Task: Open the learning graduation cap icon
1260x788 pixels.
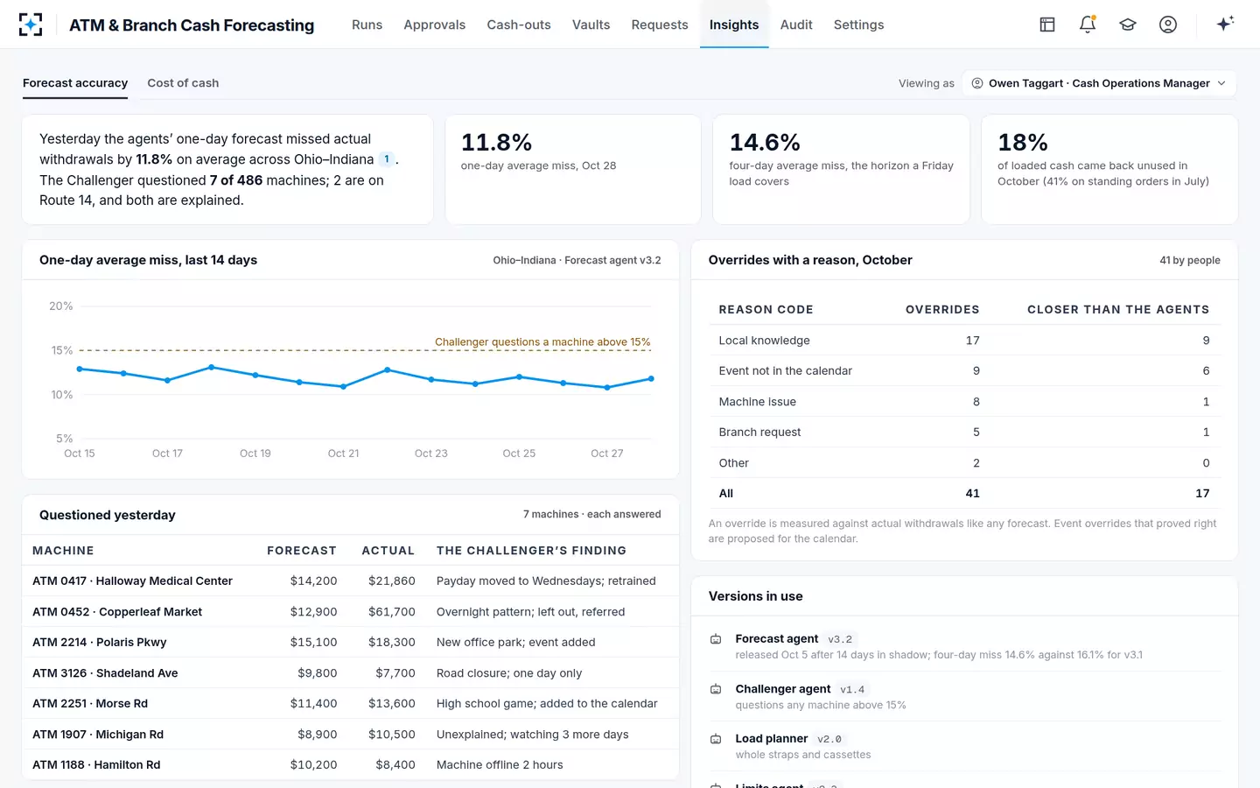Action: [x=1128, y=25]
